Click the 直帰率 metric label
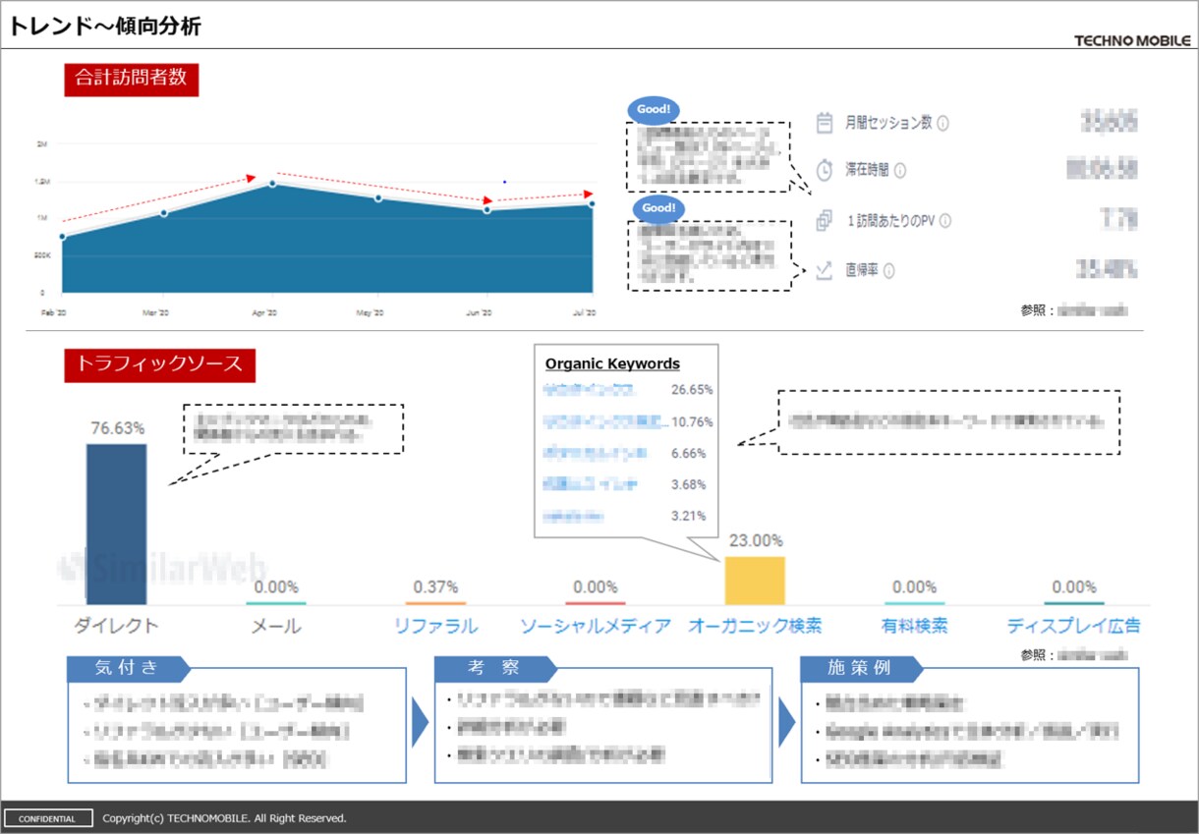 [x=862, y=271]
